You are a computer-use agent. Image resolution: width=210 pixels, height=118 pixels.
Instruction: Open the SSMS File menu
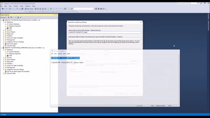(x=1, y=6)
